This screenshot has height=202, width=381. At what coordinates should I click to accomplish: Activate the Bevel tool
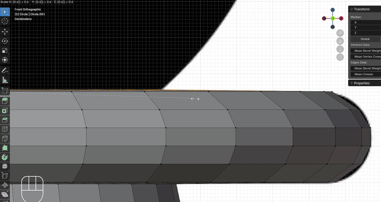click(x=5, y=120)
